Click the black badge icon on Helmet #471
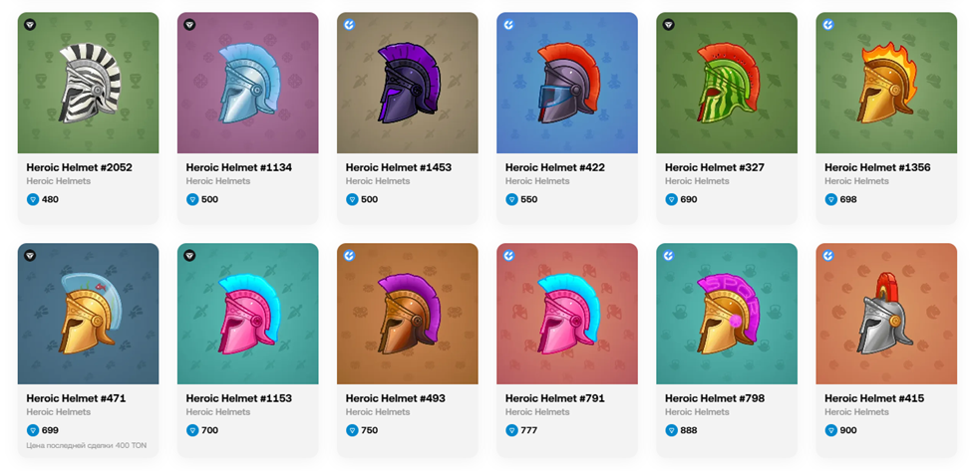The image size is (971, 471). [x=30, y=256]
